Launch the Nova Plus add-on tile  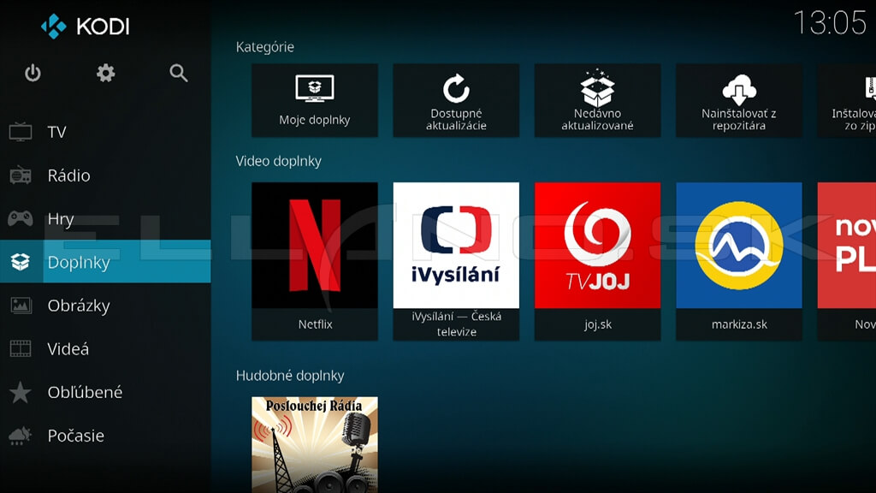(x=846, y=261)
